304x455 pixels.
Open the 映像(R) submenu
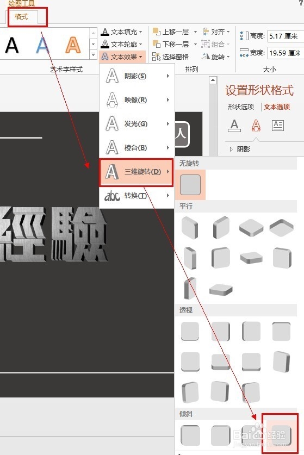[x=137, y=100]
